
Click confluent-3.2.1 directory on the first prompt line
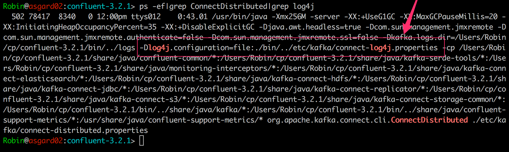point(99,6)
